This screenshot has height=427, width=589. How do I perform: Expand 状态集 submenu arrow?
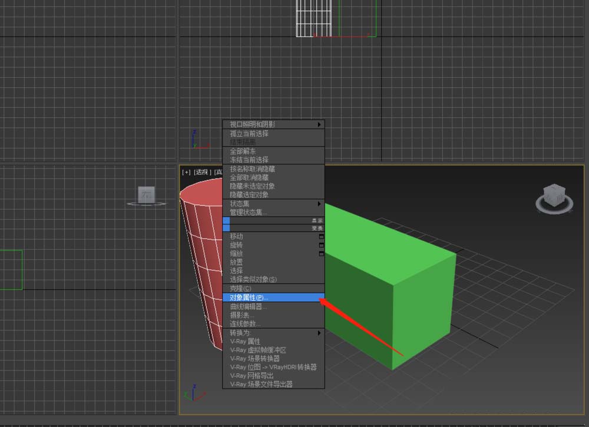319,204
